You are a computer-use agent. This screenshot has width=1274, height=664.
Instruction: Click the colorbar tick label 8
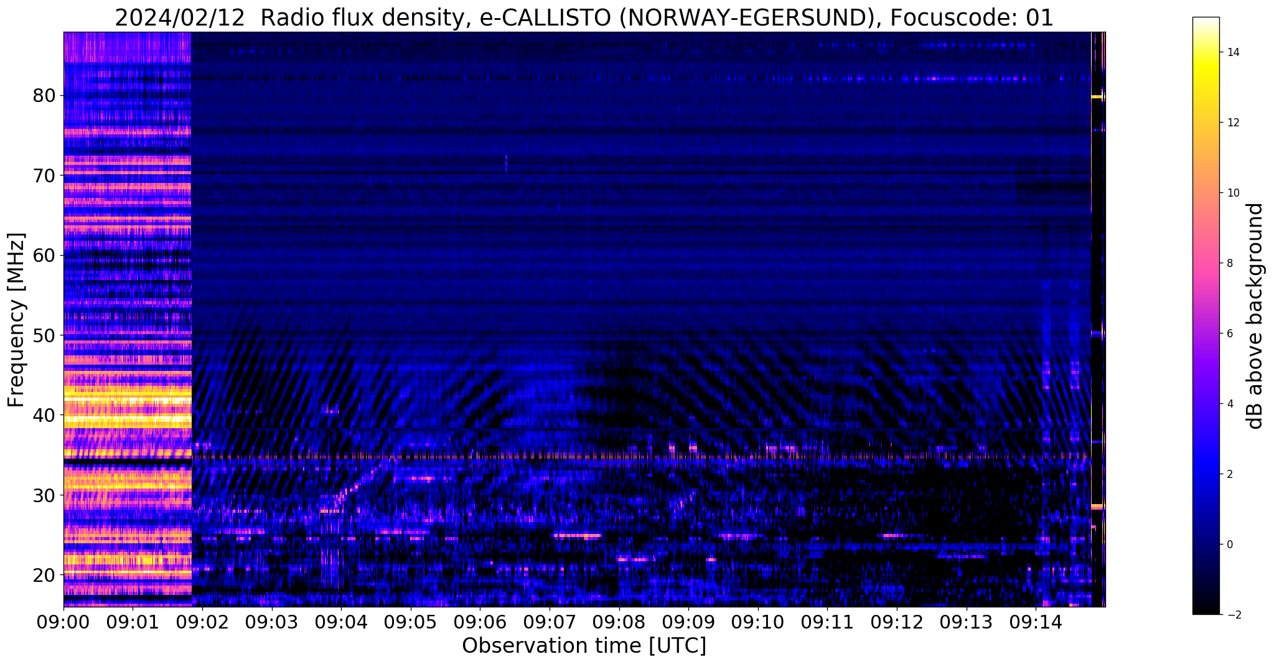pyautogui.click(x=1229, y=263)
